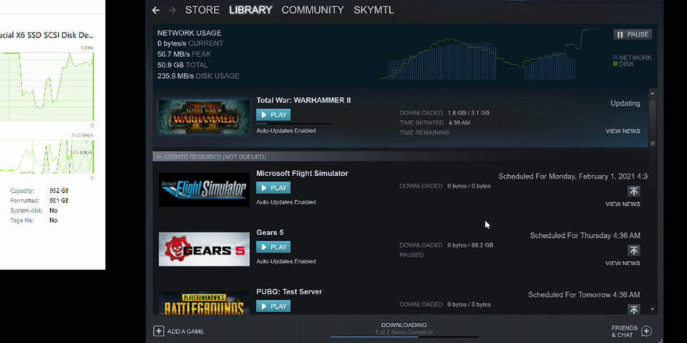
Task: Select the Total War: WARHAMMER II title
Action: [x=303, y=100]
